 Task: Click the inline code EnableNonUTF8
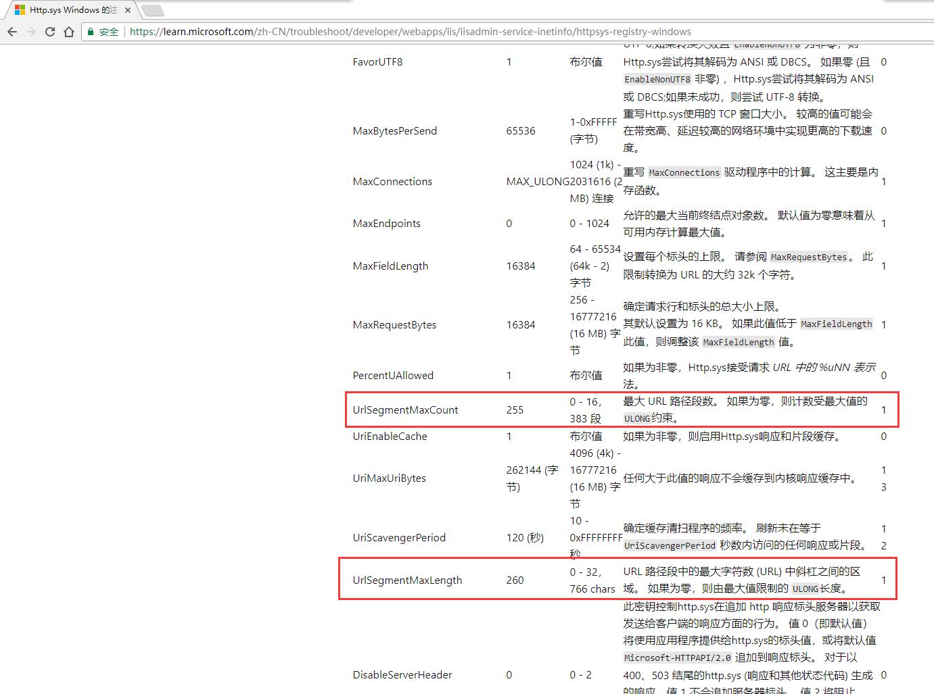click(x=657, y=79)
